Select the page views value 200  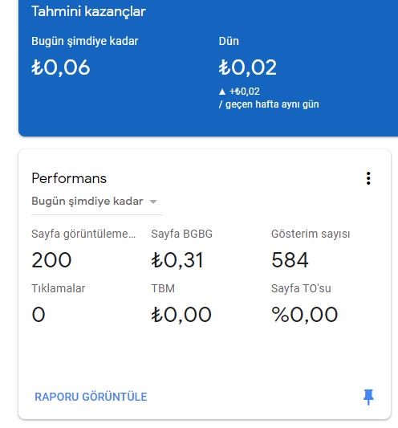[x=51, y=260]
